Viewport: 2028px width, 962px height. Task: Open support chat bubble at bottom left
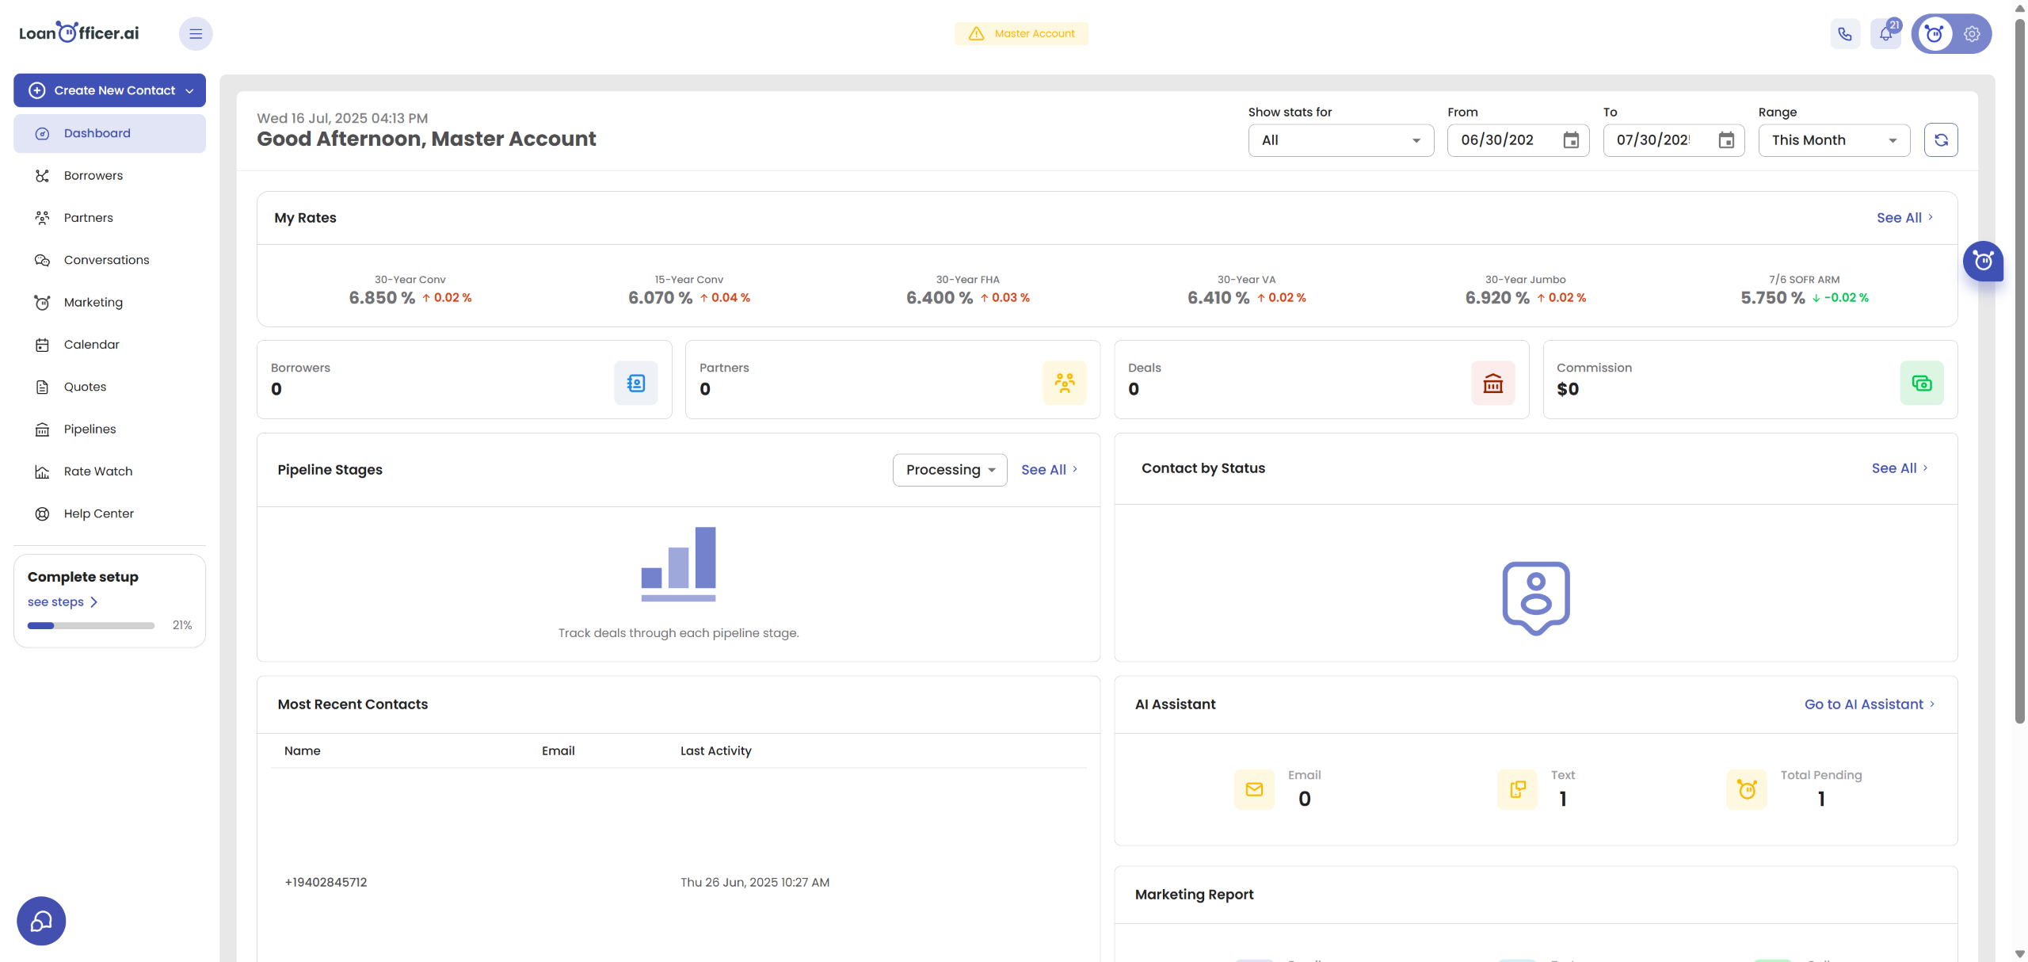pos(41,921)
